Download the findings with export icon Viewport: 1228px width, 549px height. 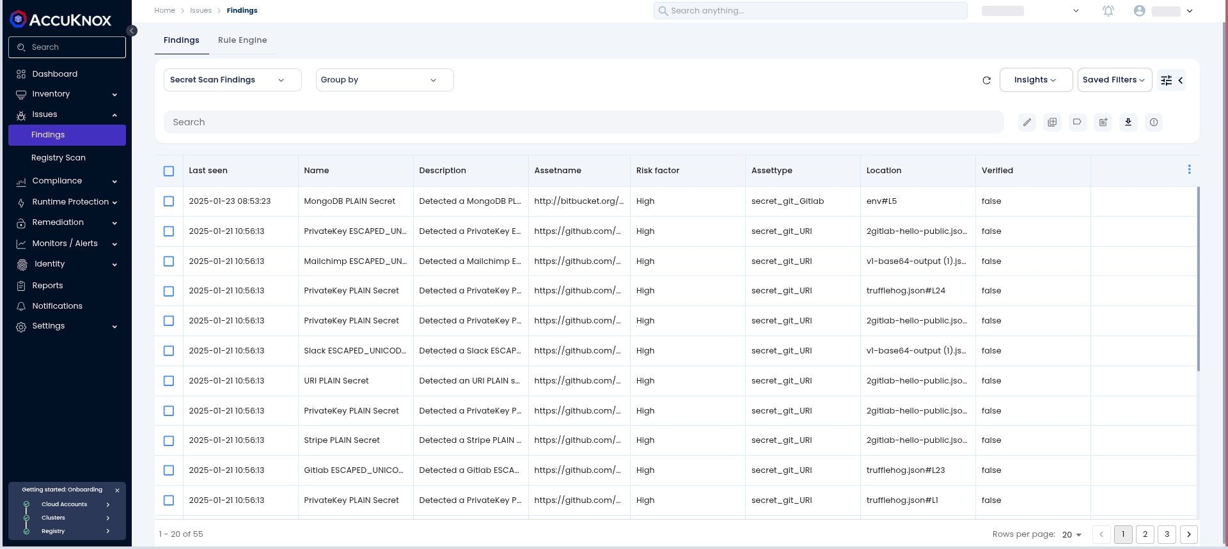pos(1128,122)
